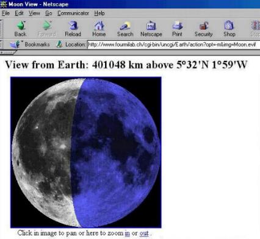Click the Shop toolbar button
This screenshot has width=260, height=239.
[x=229, y=29]
